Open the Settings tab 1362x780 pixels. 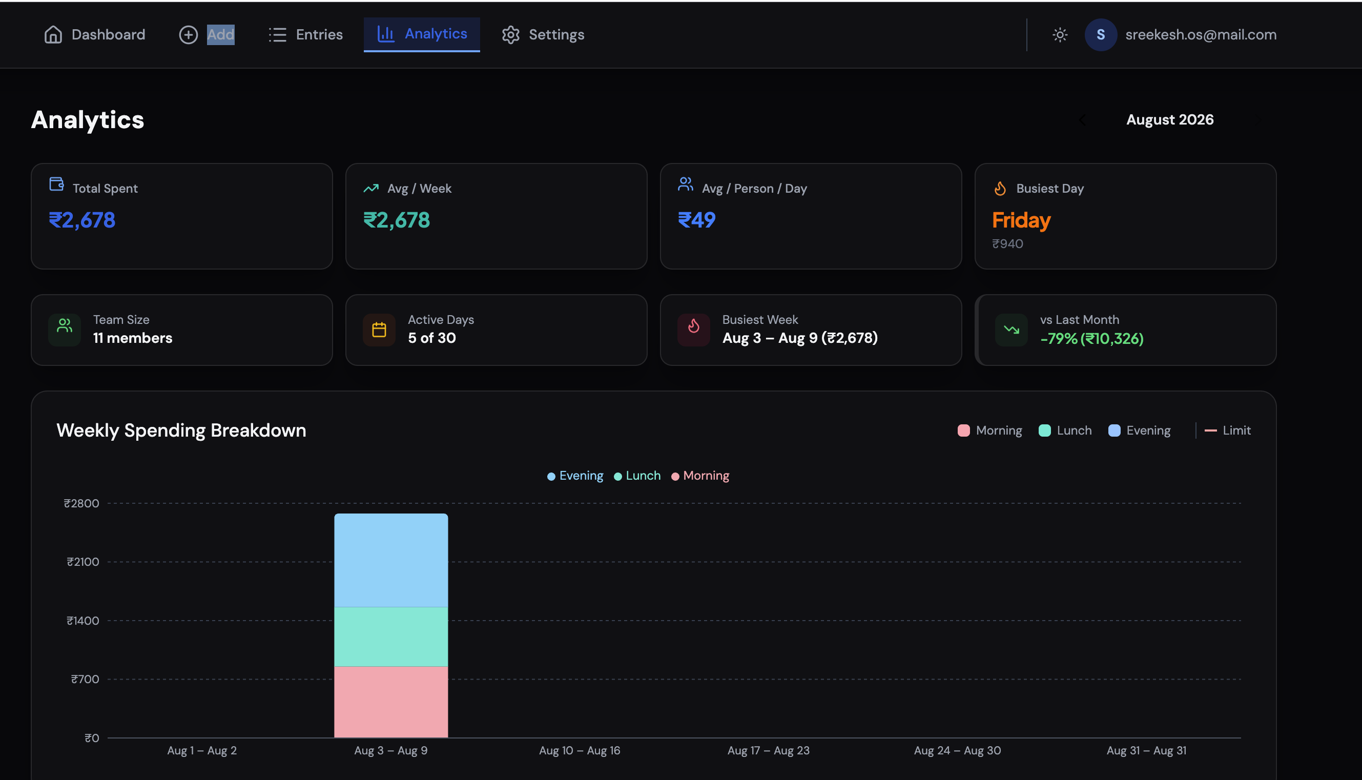pos(543,35)
